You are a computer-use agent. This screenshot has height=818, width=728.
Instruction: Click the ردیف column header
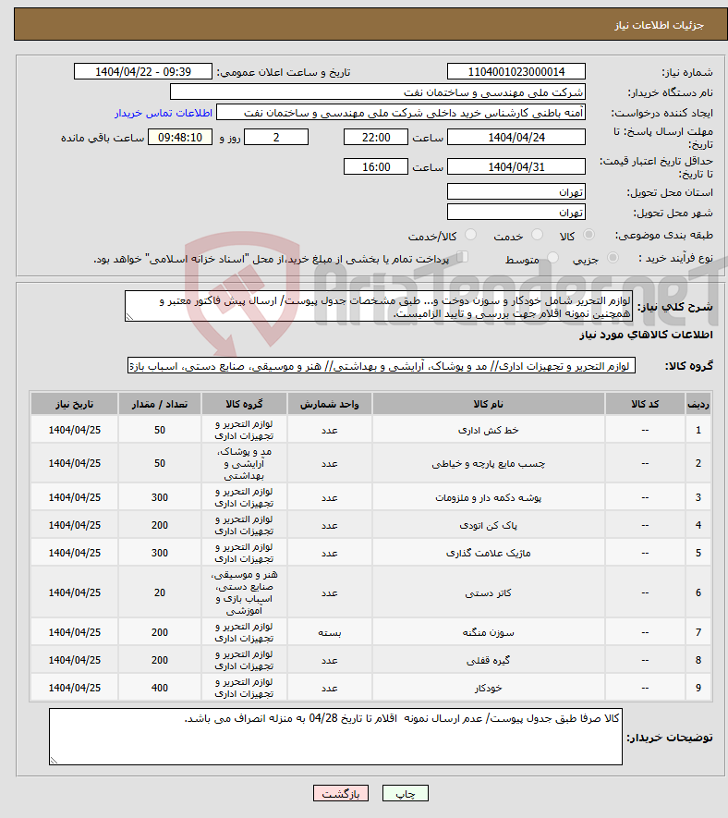pyautogui.click(x=698, y=404)
